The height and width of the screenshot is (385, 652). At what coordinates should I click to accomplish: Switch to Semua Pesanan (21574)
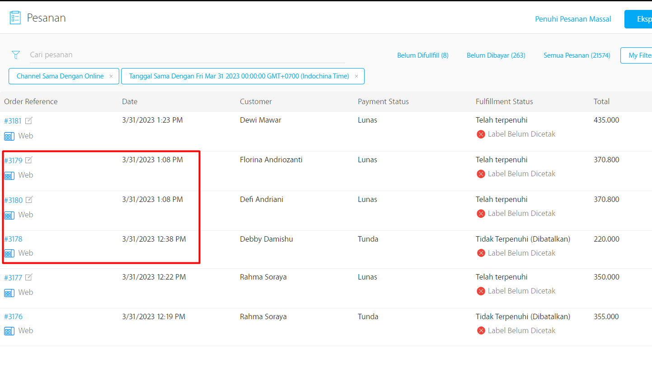[577, 55]
